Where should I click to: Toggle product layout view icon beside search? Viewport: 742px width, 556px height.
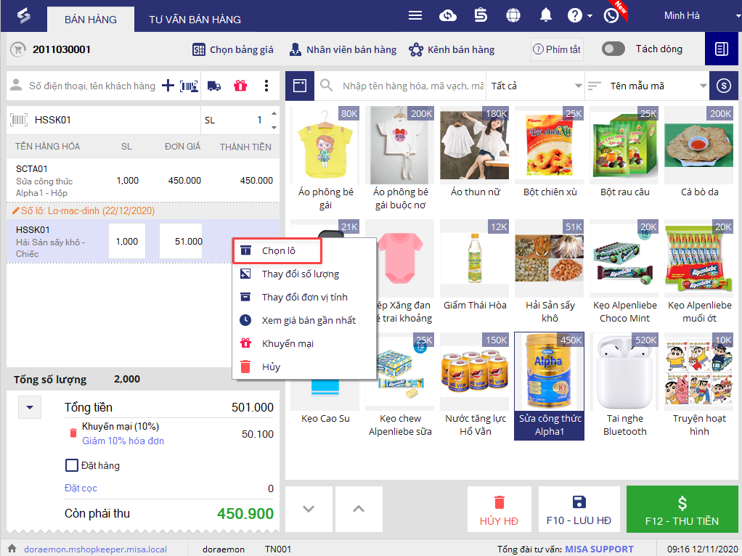tap(300, 86)
